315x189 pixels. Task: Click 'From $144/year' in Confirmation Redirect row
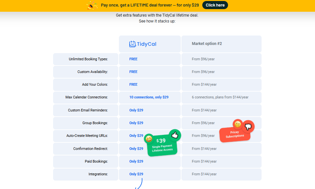click(x=204, y=149)
